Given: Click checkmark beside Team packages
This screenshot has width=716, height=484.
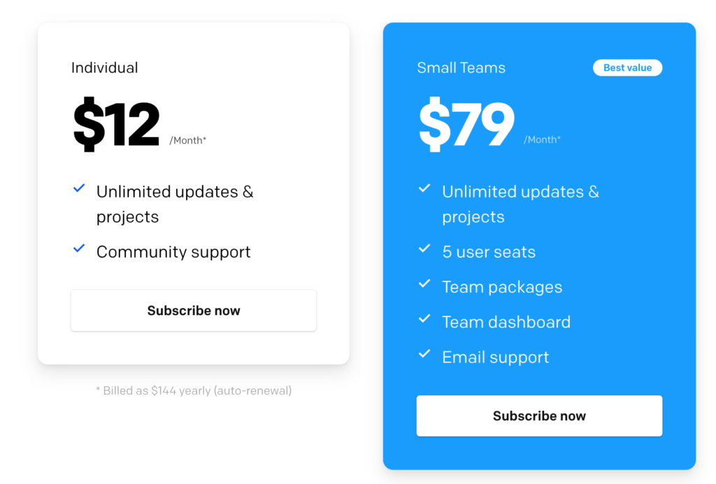Looking at the screenshot, I should click(x=424, y=284).
